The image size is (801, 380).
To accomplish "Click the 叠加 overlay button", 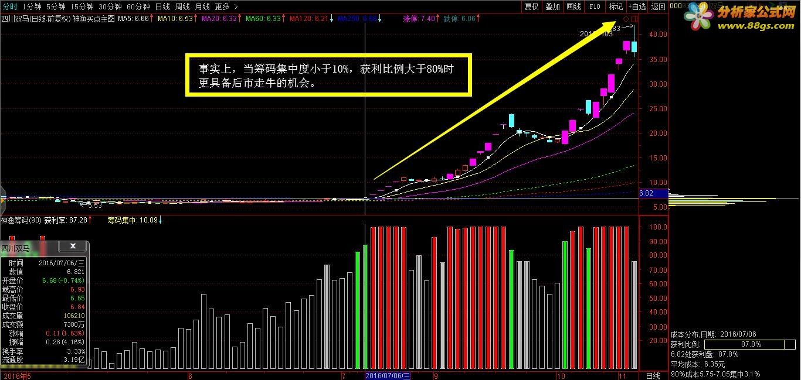I will click(x=552, y=6).
